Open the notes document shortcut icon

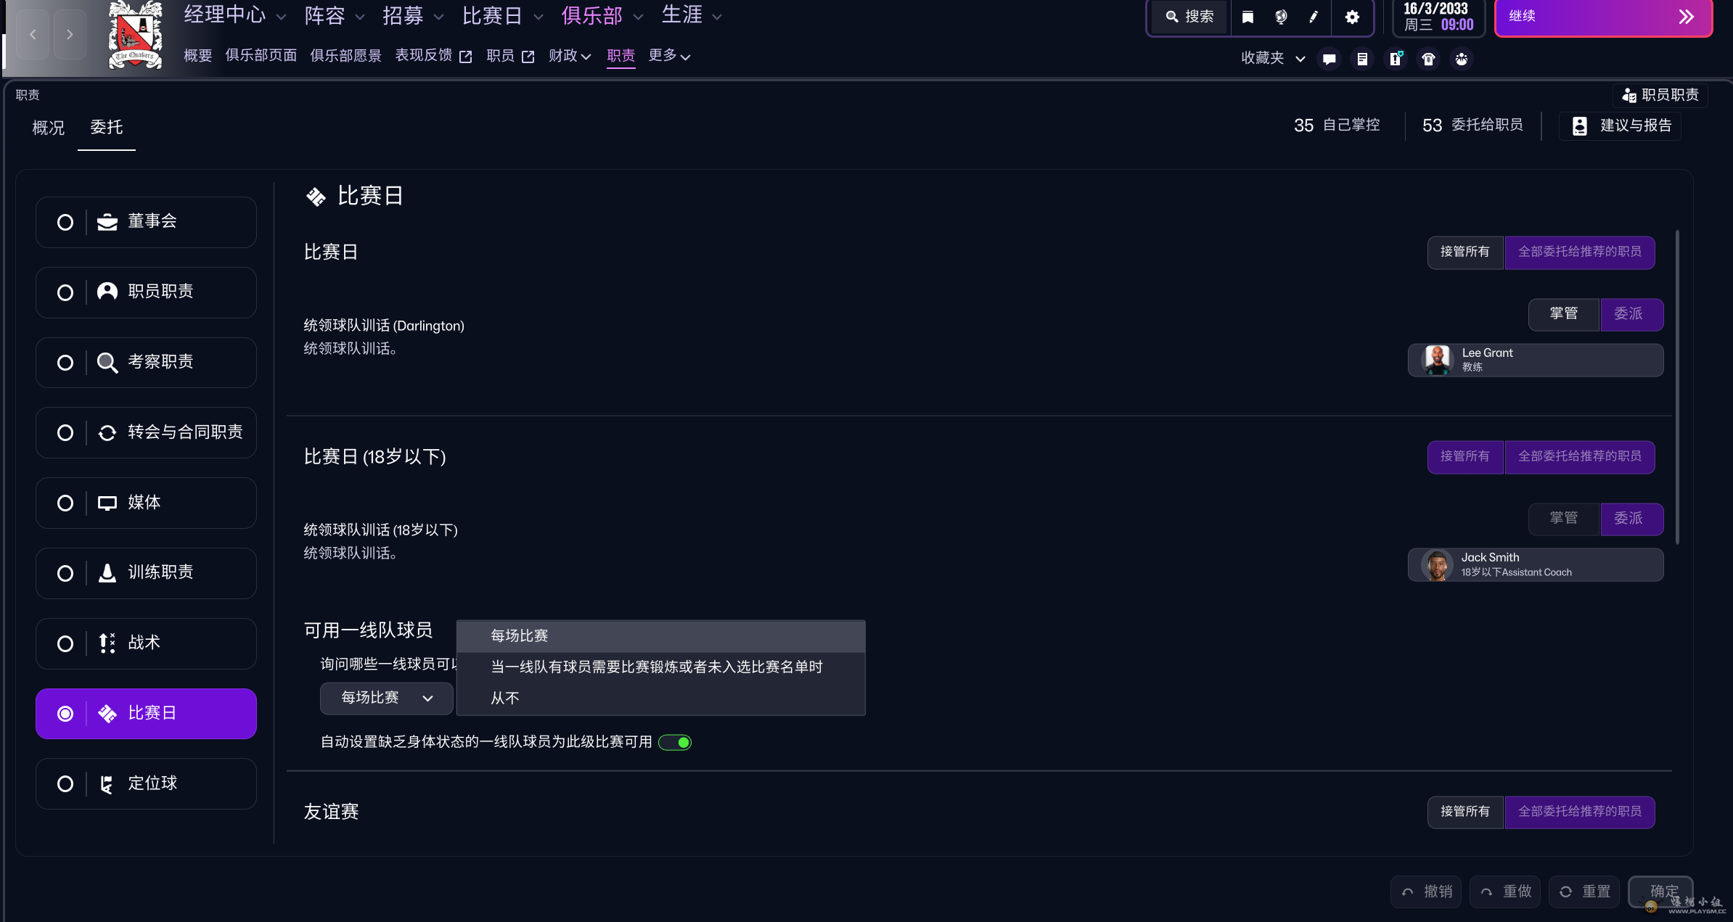tap(1362, 59)
